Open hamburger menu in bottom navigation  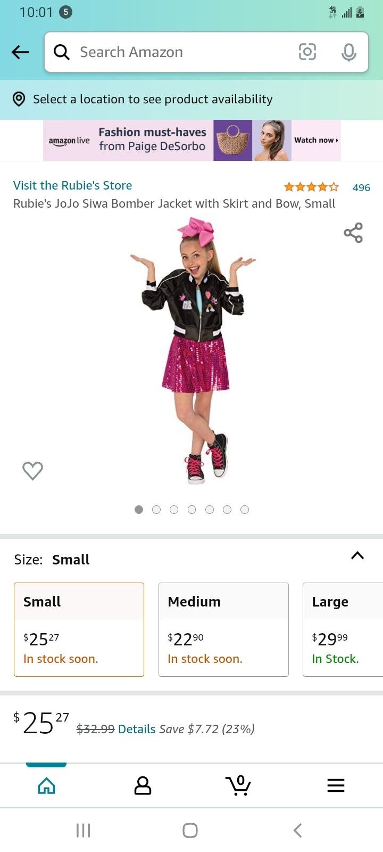tap(336, 785)
